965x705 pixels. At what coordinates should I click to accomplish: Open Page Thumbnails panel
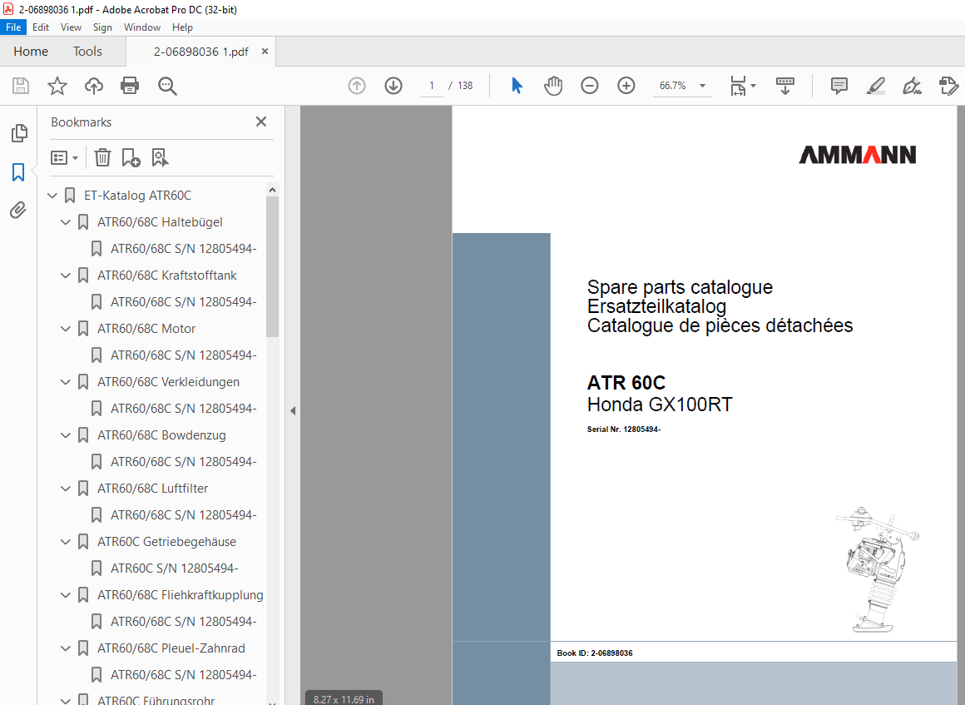pos(19,133)
